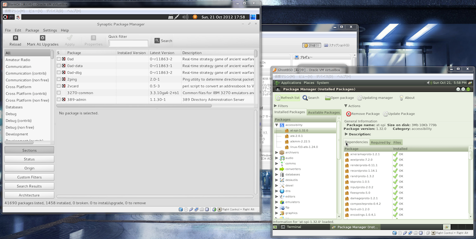Screen dimensions: 476x239
Task: Expand the Description section
Action: tap(346, 134)
